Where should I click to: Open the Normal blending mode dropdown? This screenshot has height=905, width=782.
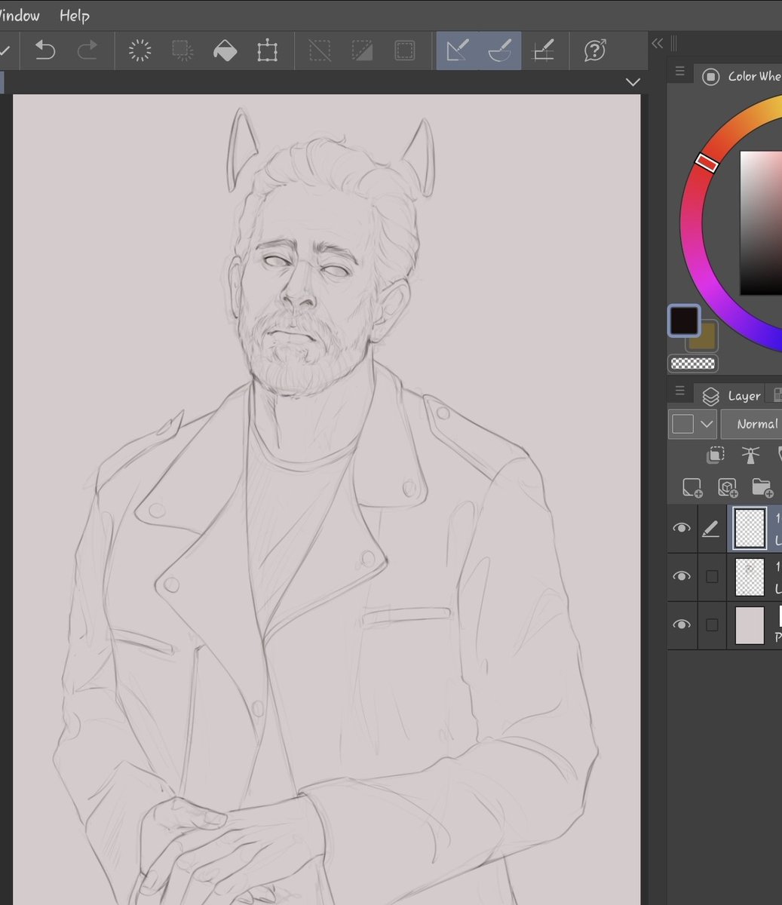pyautogui.click(x=756, y=424)
